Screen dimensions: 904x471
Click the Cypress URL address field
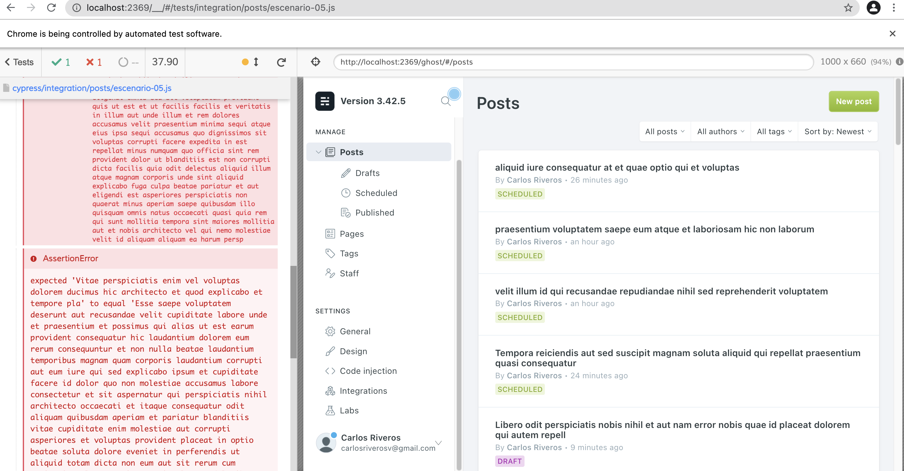tap(573, 62)
